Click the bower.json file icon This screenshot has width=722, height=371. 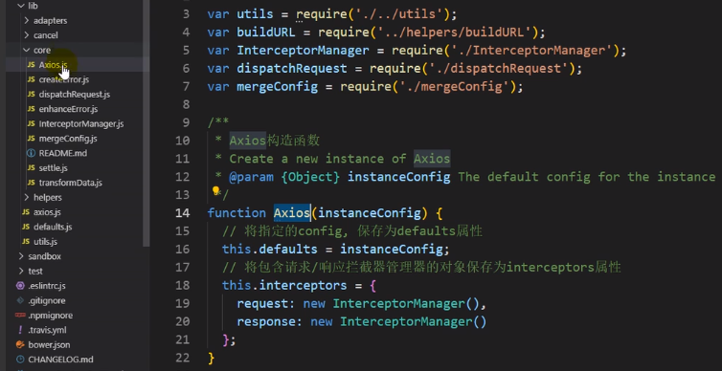click(20, 344)
